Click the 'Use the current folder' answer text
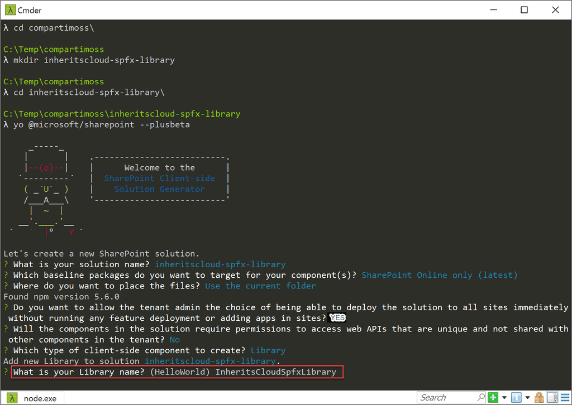This screenshot has height=405, width=572. point(260,286)
